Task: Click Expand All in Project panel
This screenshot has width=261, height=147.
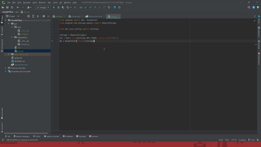Action: pos(33,16)
